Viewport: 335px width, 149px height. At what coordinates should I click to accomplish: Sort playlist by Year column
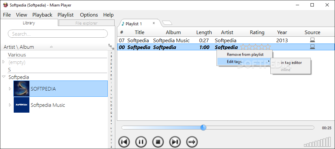click(x=282, y=32)
